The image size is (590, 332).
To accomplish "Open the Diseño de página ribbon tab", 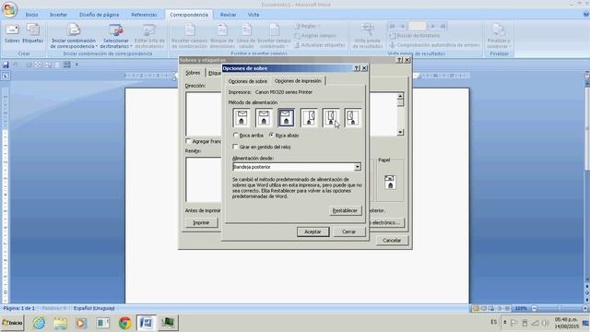I will pos(99,15).
